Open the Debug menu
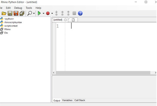Image resolution: width=157 pixels, height=106 pixels. tap(18, 8)
